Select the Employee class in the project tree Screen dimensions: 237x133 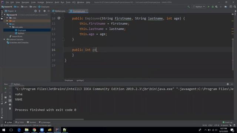pos(22,30)
